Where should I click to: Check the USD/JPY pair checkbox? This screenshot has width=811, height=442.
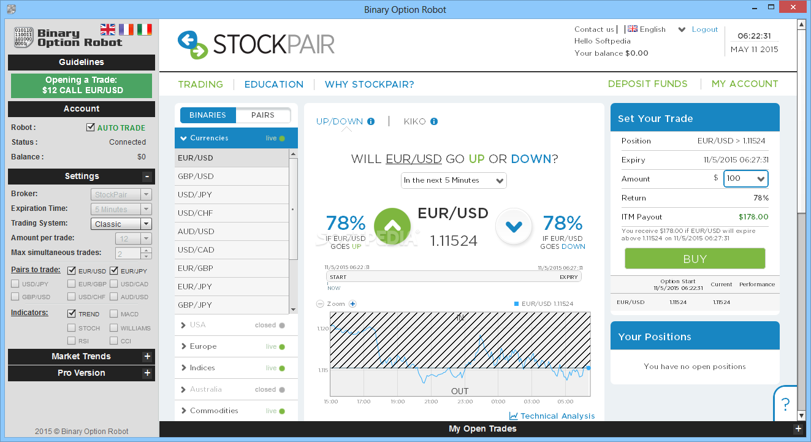pyautogui.click(x=15, y=284)
